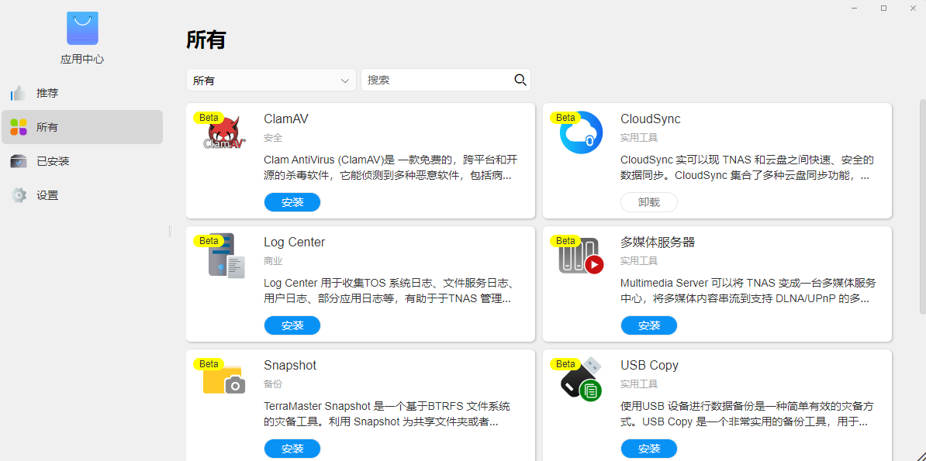The image size is (926, 461).
Task: Maximize the App Center window
Action: [x=883, y=8]
